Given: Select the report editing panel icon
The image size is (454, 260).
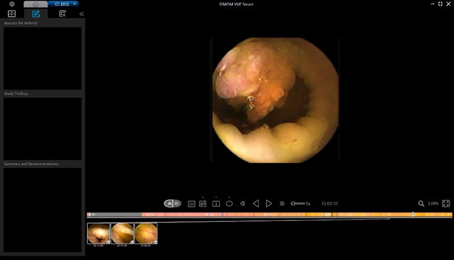Looking at the screenshot, I should pyautogui.click(x=36, y=14).
